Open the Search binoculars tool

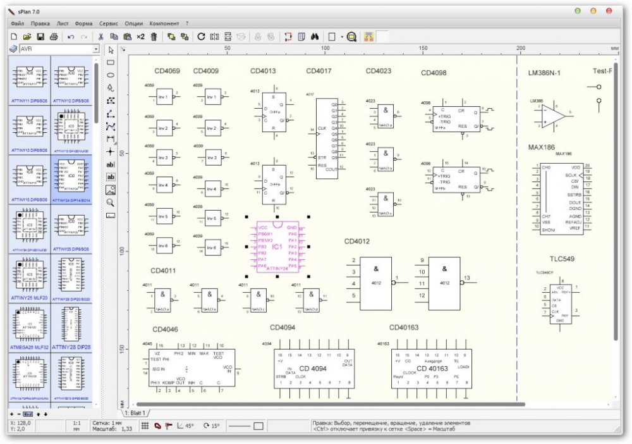pyautogui.click(x=315, y=36)
